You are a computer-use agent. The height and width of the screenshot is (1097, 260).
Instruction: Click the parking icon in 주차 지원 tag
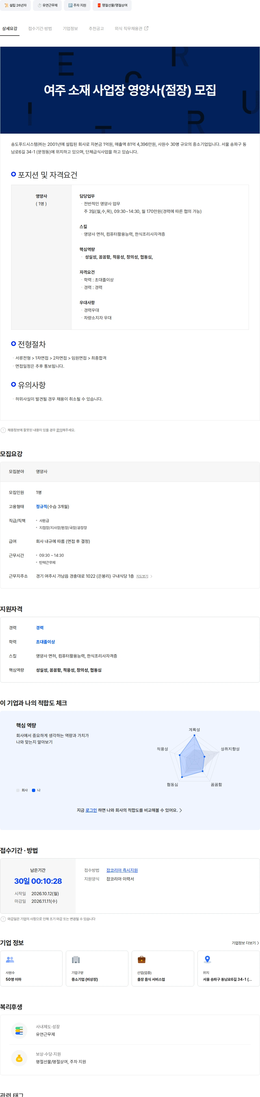[x=70, y=5]
